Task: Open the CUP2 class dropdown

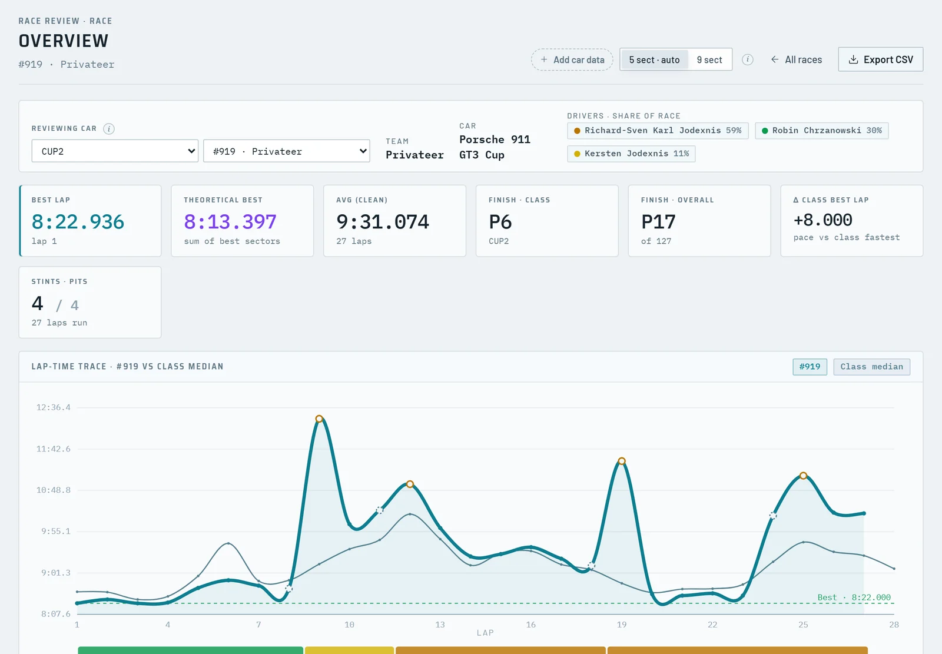Action: 115,151
